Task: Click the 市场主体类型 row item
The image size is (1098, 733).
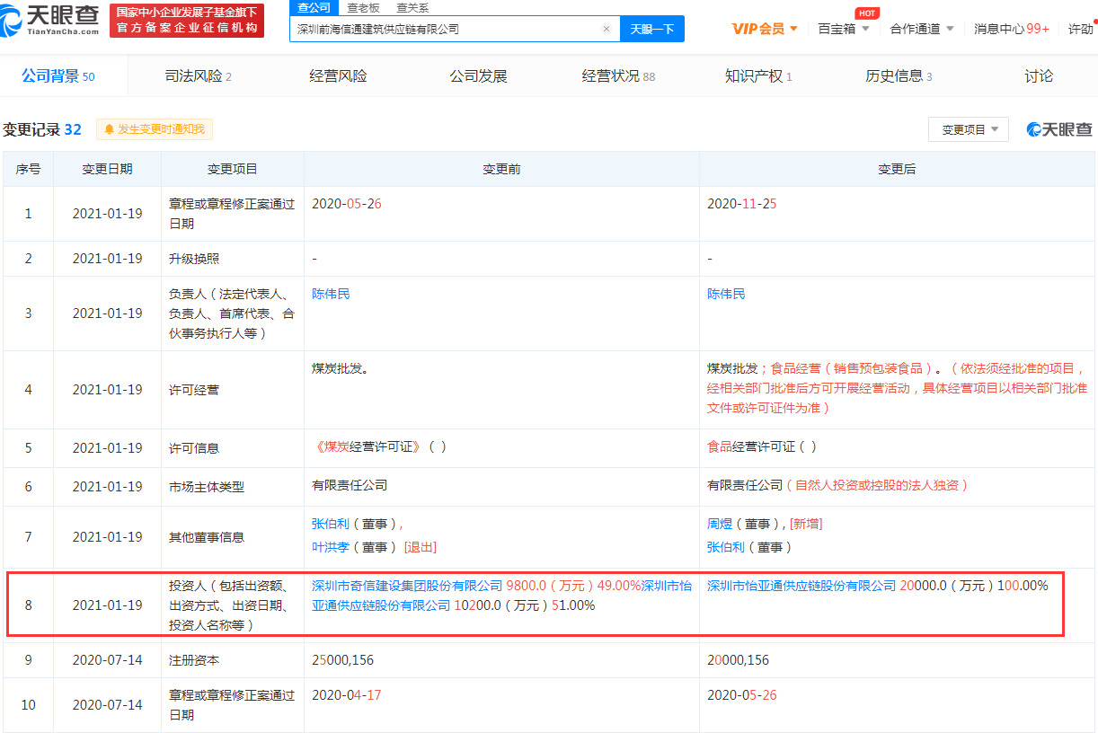Action: pyautogui.click(x=207, y=487)
